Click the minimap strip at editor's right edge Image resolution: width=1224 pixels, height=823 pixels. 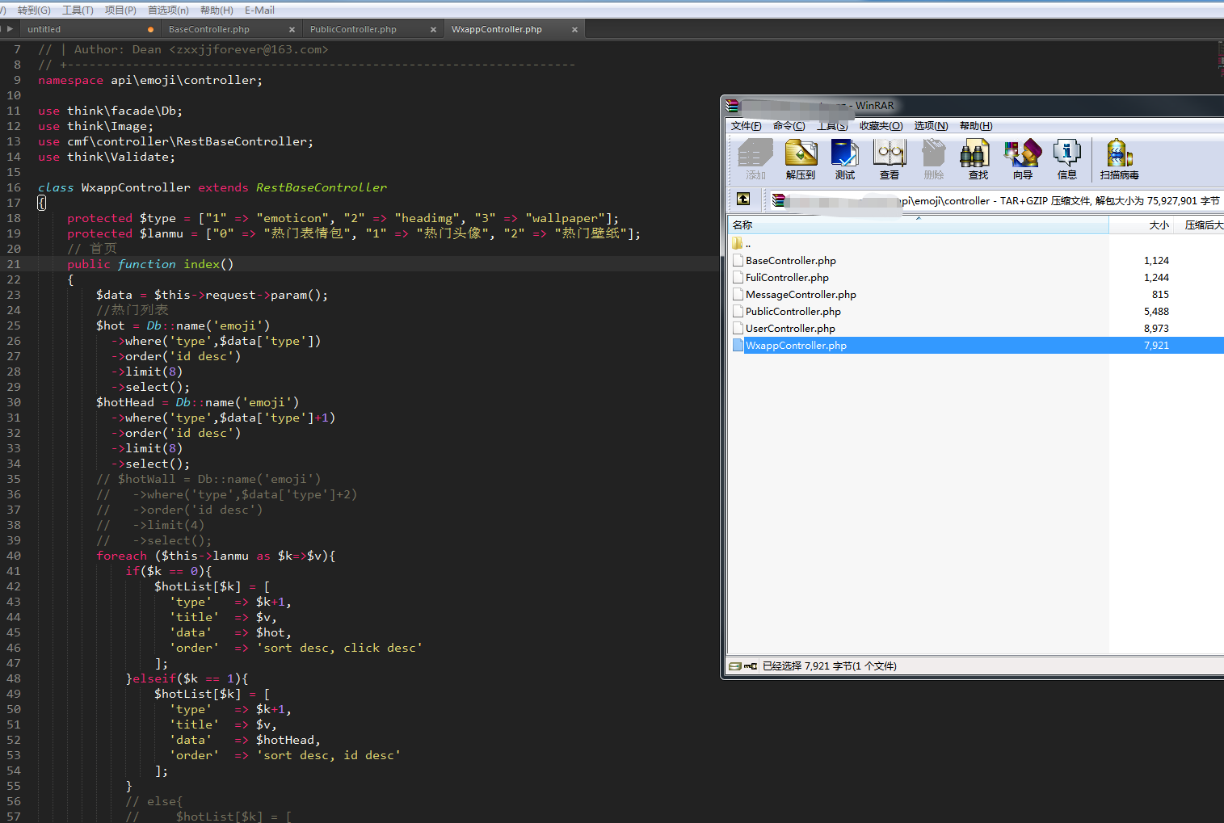coord(1220,61)
